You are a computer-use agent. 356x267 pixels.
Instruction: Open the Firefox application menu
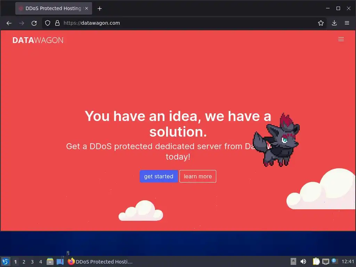[x=347, y=23]
